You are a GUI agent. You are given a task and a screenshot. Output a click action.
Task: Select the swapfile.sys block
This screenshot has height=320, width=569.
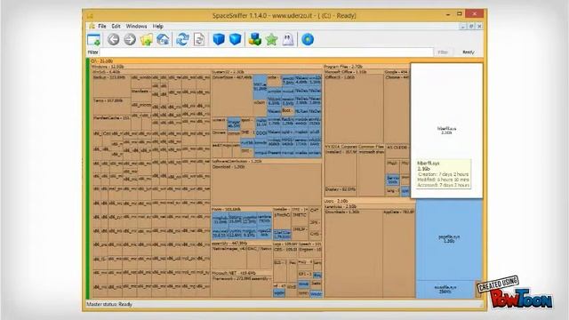tap(445, 289)
